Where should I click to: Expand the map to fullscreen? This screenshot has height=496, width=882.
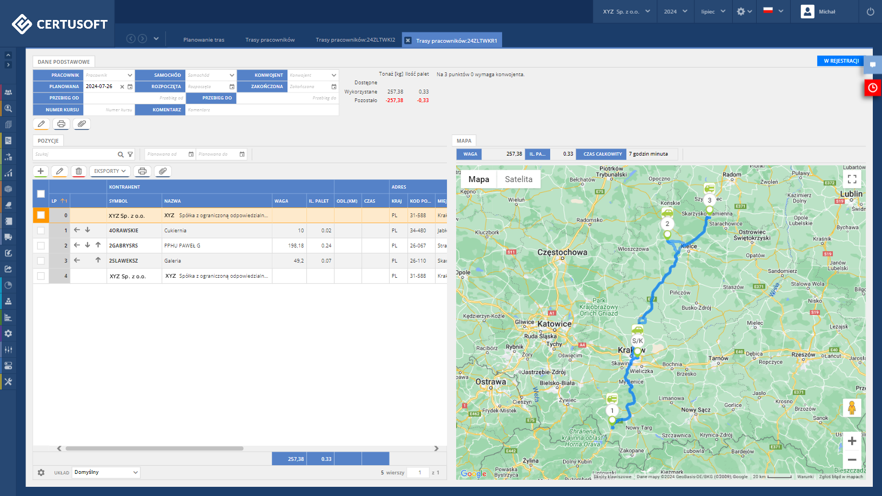[x=852, y=179]
